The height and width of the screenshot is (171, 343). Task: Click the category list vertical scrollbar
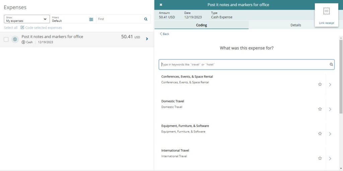(341, 77)
